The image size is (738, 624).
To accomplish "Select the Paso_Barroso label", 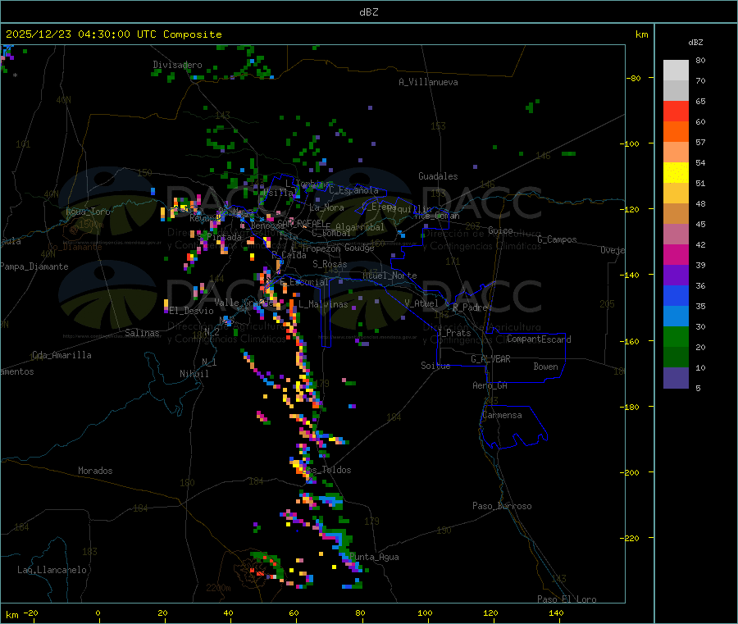I will 502,506.
